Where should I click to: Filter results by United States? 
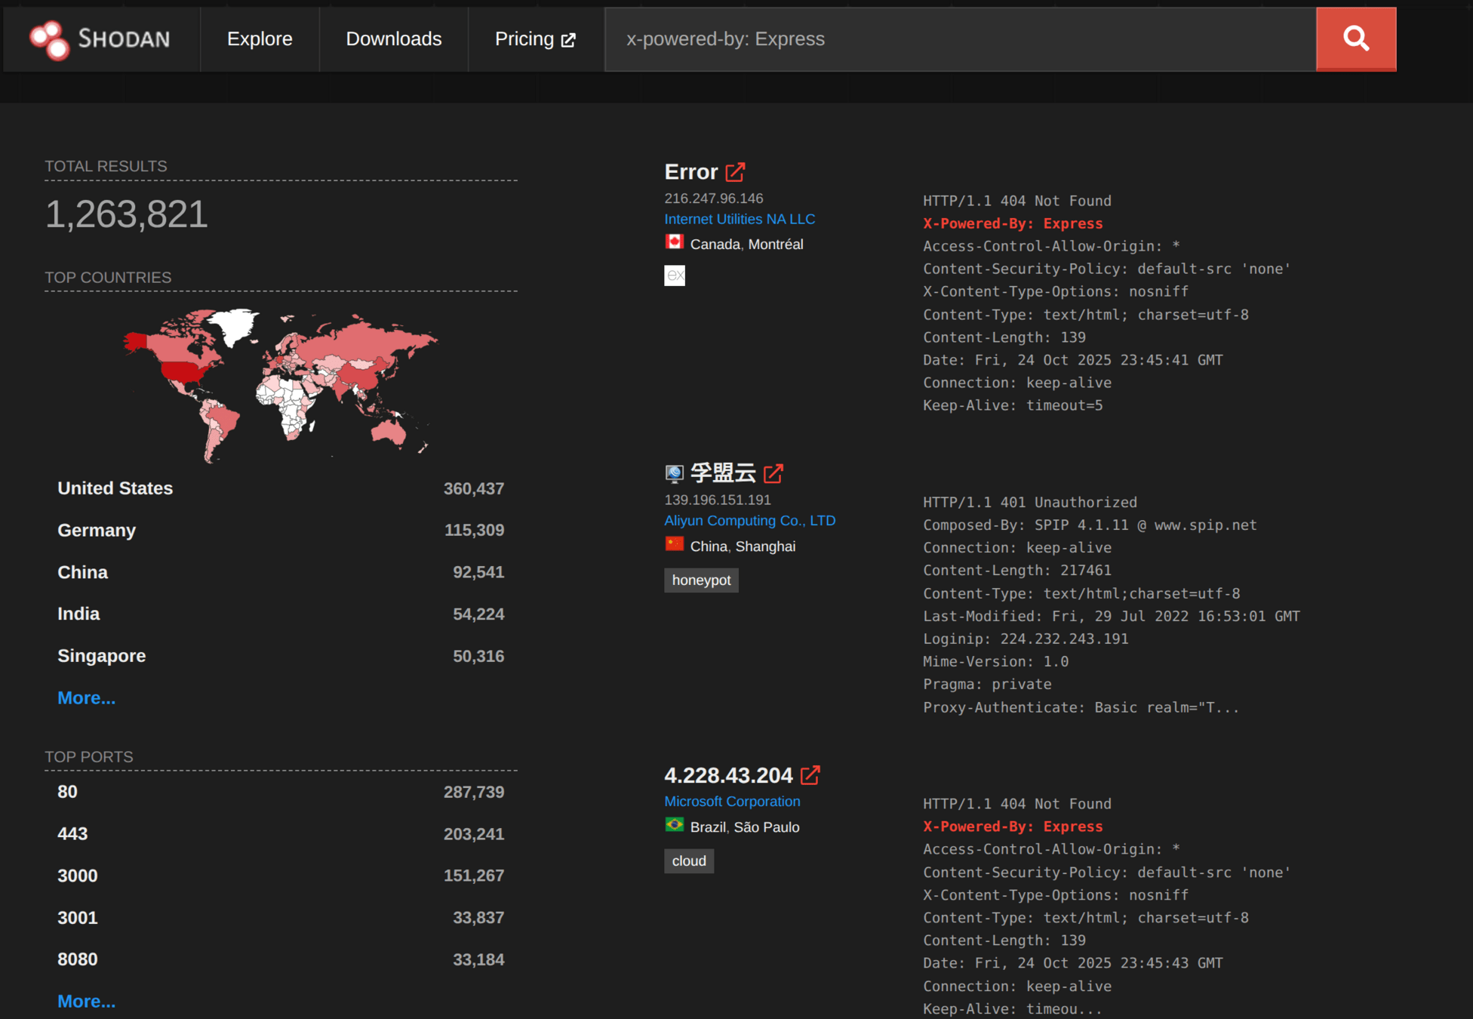pyautogui.click(x=115, y=488)
